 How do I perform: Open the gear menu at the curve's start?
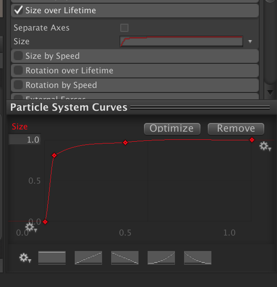(31, 227)
